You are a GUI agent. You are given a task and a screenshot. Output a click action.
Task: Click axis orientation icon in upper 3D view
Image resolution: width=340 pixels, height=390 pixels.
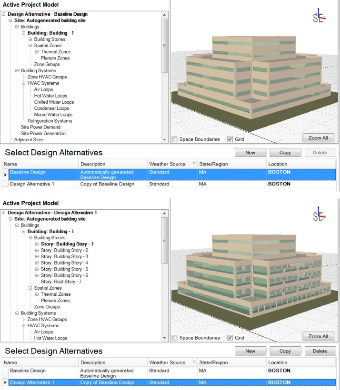319,16
